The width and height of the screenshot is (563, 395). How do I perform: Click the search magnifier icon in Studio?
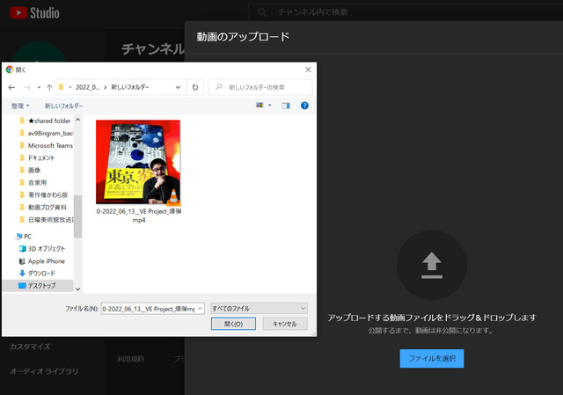[262, 12]
